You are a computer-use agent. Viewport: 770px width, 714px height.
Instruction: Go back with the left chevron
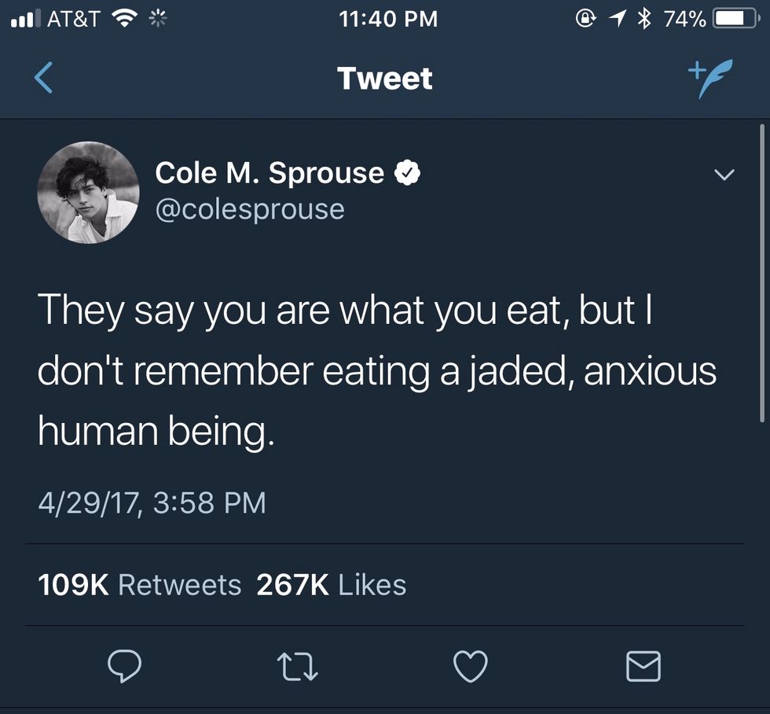(44, 79)
